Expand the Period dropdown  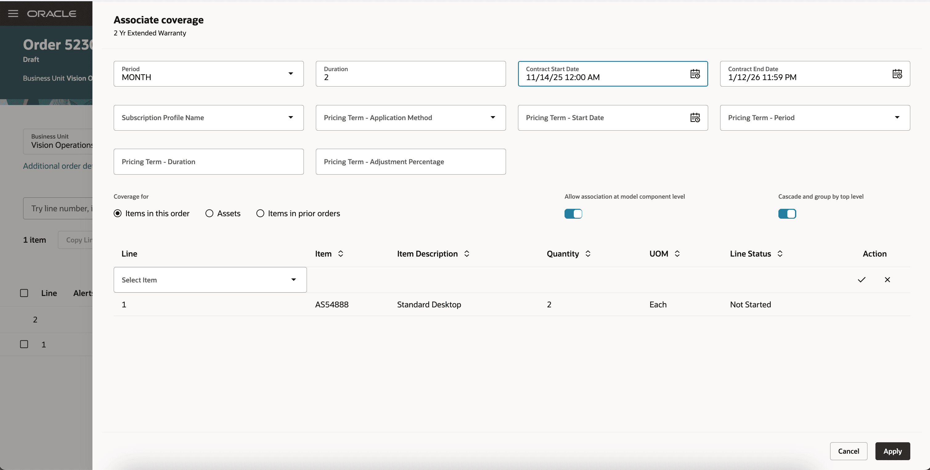click(291, 74)
